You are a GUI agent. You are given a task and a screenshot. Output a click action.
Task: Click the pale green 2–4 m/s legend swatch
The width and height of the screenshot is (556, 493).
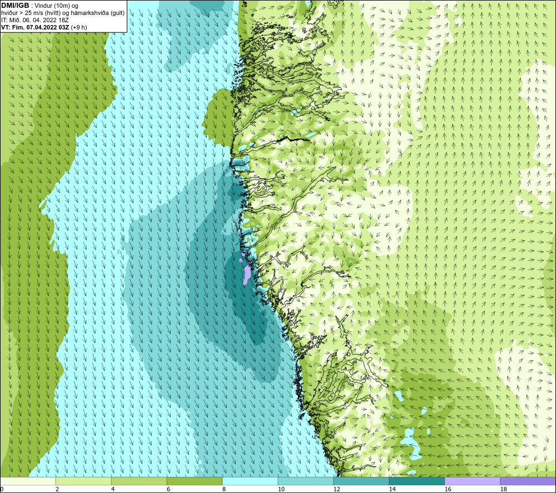click(x=83, y=481)
